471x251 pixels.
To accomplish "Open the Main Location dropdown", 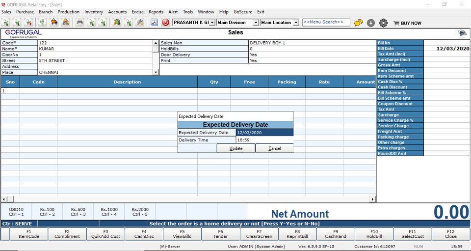I will (296, 23).
